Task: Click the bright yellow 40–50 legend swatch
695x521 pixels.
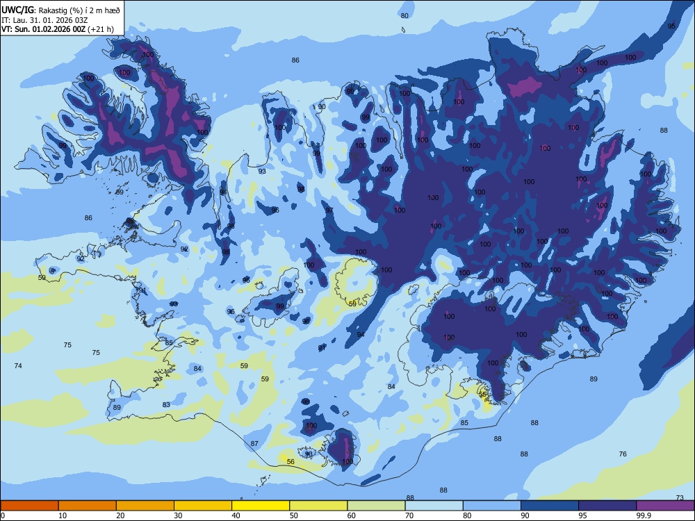Action: [x=261, y=506]
